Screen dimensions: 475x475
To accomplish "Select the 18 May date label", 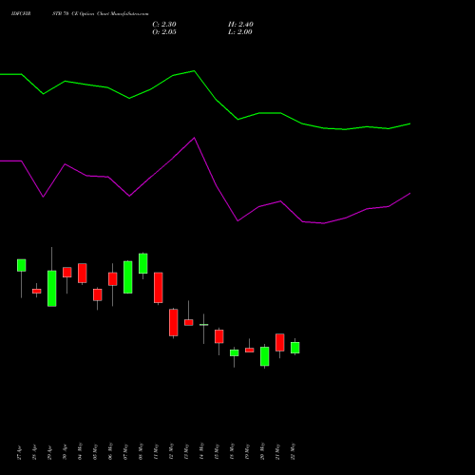I will (232, 451).
